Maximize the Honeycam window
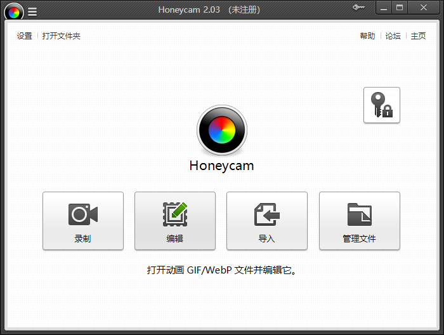444x335 pixels. [400, 8]
